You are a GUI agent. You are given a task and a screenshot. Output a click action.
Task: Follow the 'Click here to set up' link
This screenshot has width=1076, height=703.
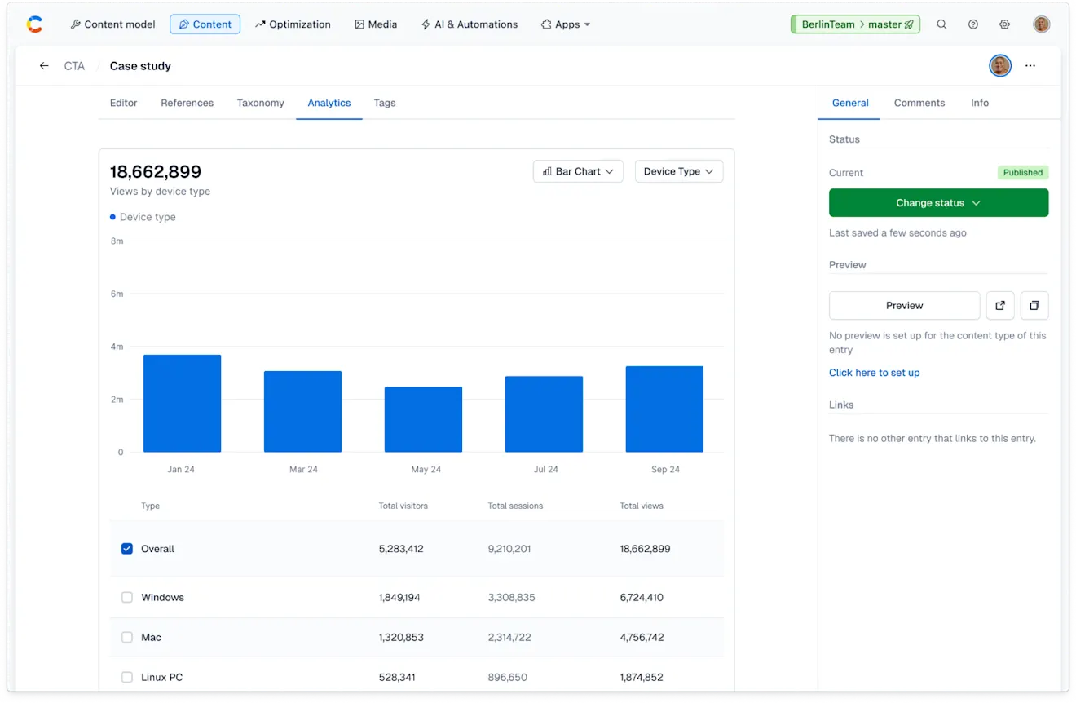(874, 373)
